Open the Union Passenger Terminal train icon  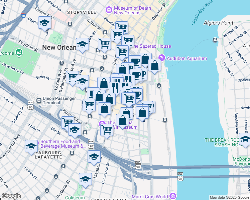[39, 100]
